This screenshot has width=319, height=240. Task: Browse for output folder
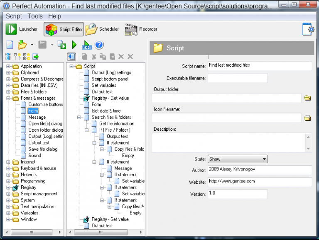click(307, 98)
